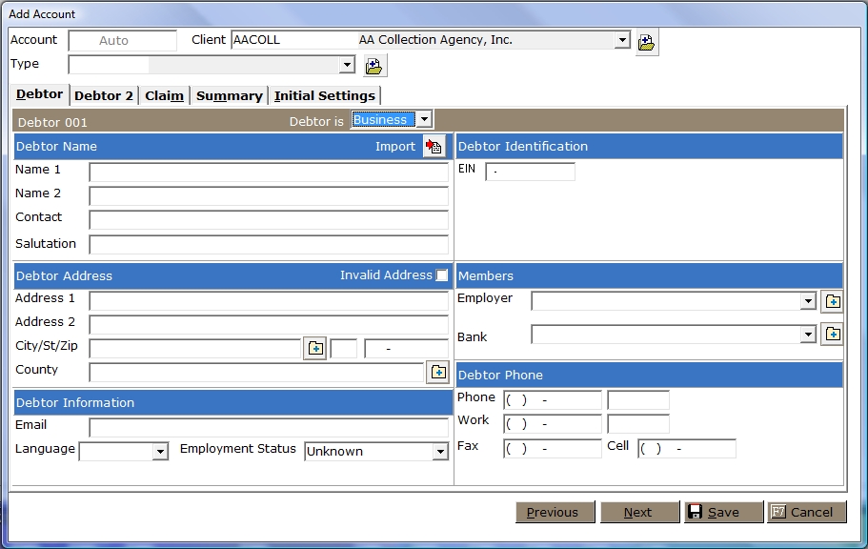Click the Employer add icon
The image size is (868, 549).
pyautogui.click(x=832, y=301)
